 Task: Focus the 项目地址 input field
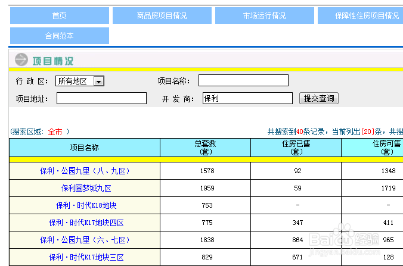[101, 98]
